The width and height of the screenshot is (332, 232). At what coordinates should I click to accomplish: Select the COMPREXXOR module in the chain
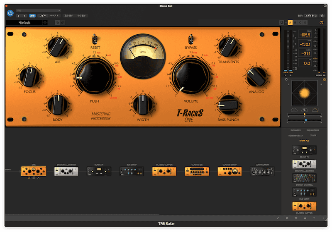coord(262,171)
